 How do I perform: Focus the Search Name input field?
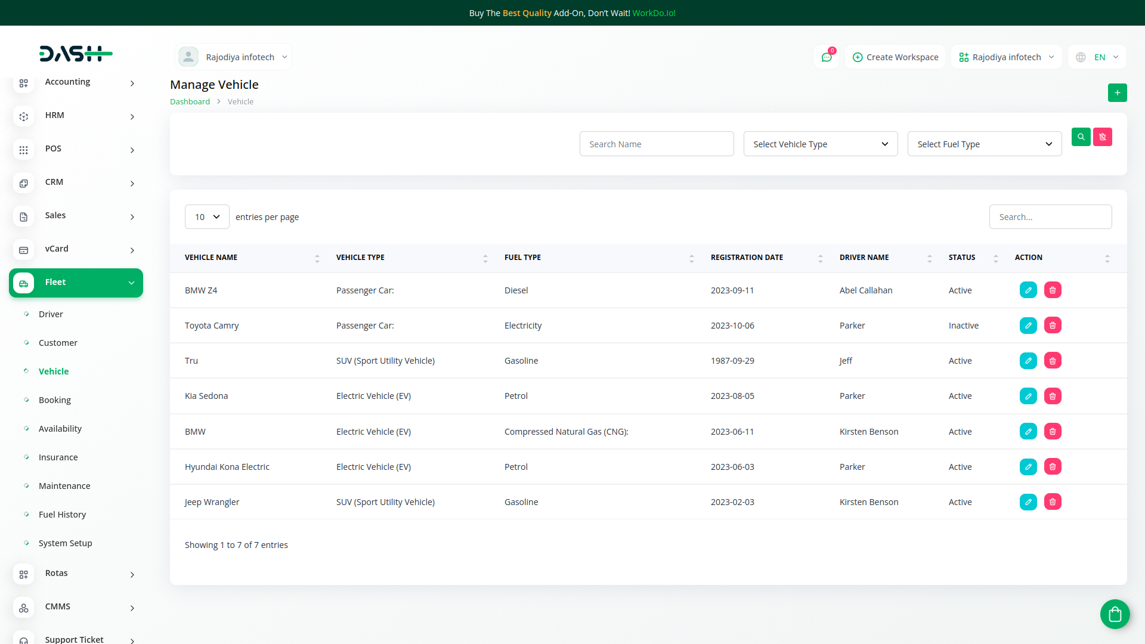click(656, 144)
